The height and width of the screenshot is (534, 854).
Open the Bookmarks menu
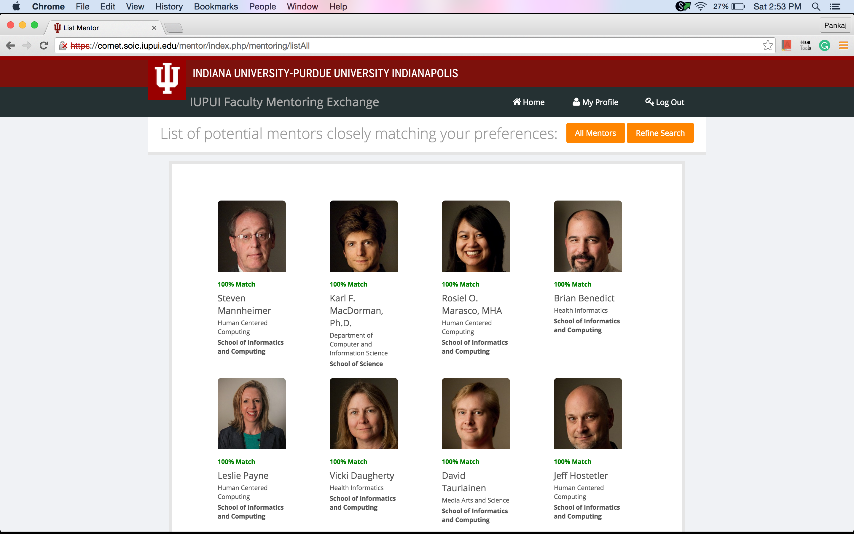coord(216,6)
